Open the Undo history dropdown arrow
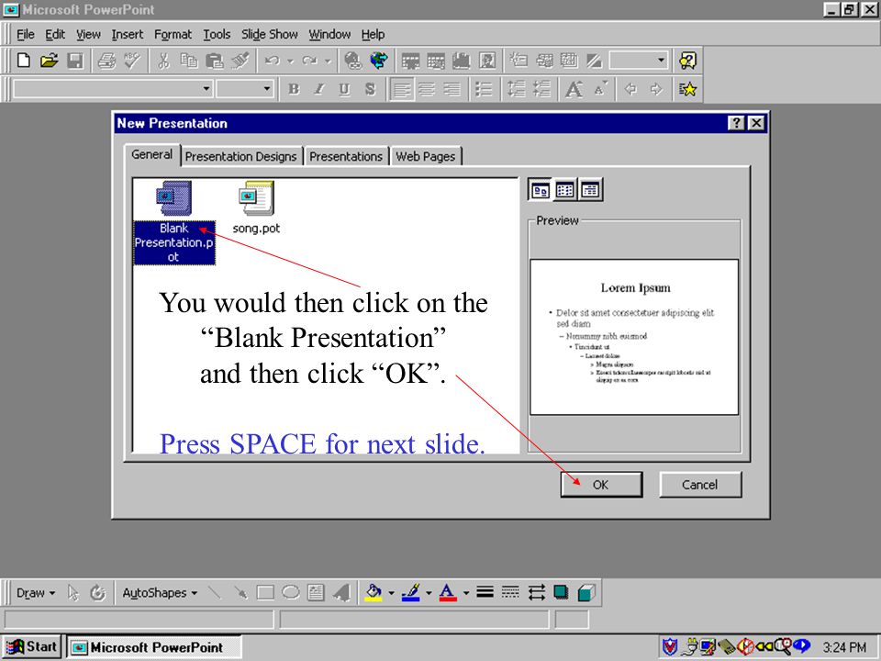 pos(291,61)
